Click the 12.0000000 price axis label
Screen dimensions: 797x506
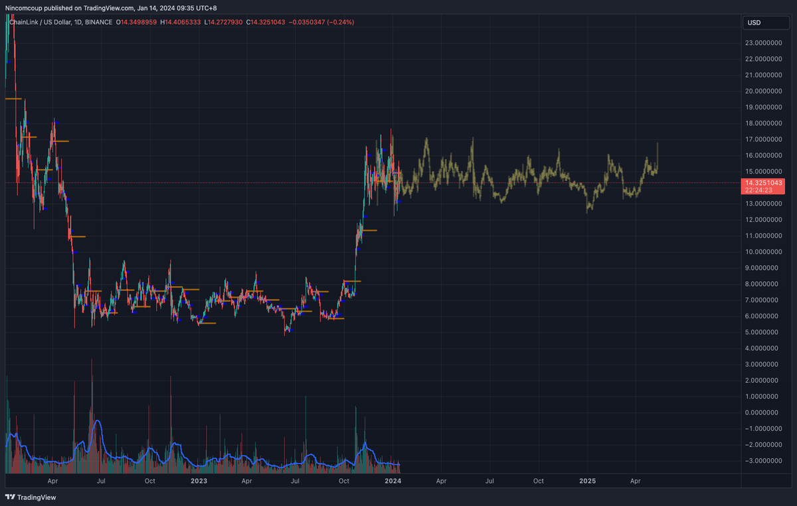pos(762,220)
